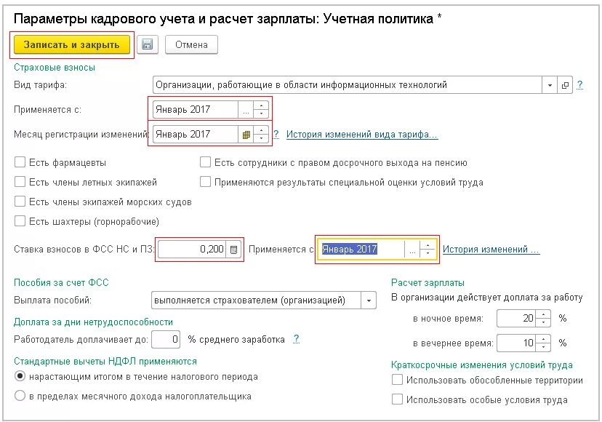Image resolution: width=602 pixels, height=422 pixels.
Task: Click the Расчет зарплаты heading
Action: 428,283
